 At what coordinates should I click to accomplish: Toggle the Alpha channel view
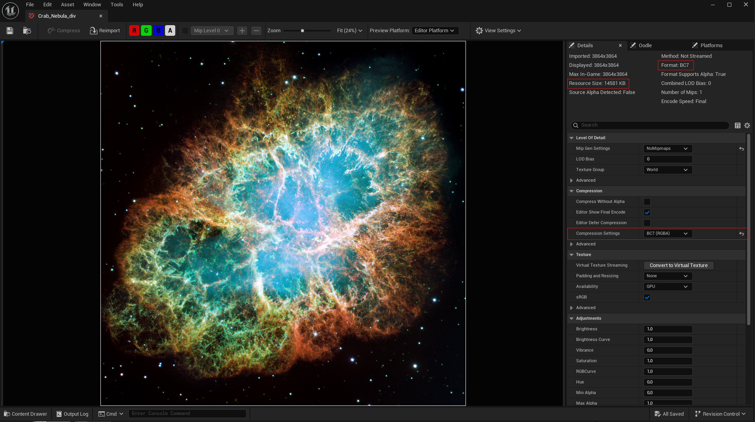point(170,31)
